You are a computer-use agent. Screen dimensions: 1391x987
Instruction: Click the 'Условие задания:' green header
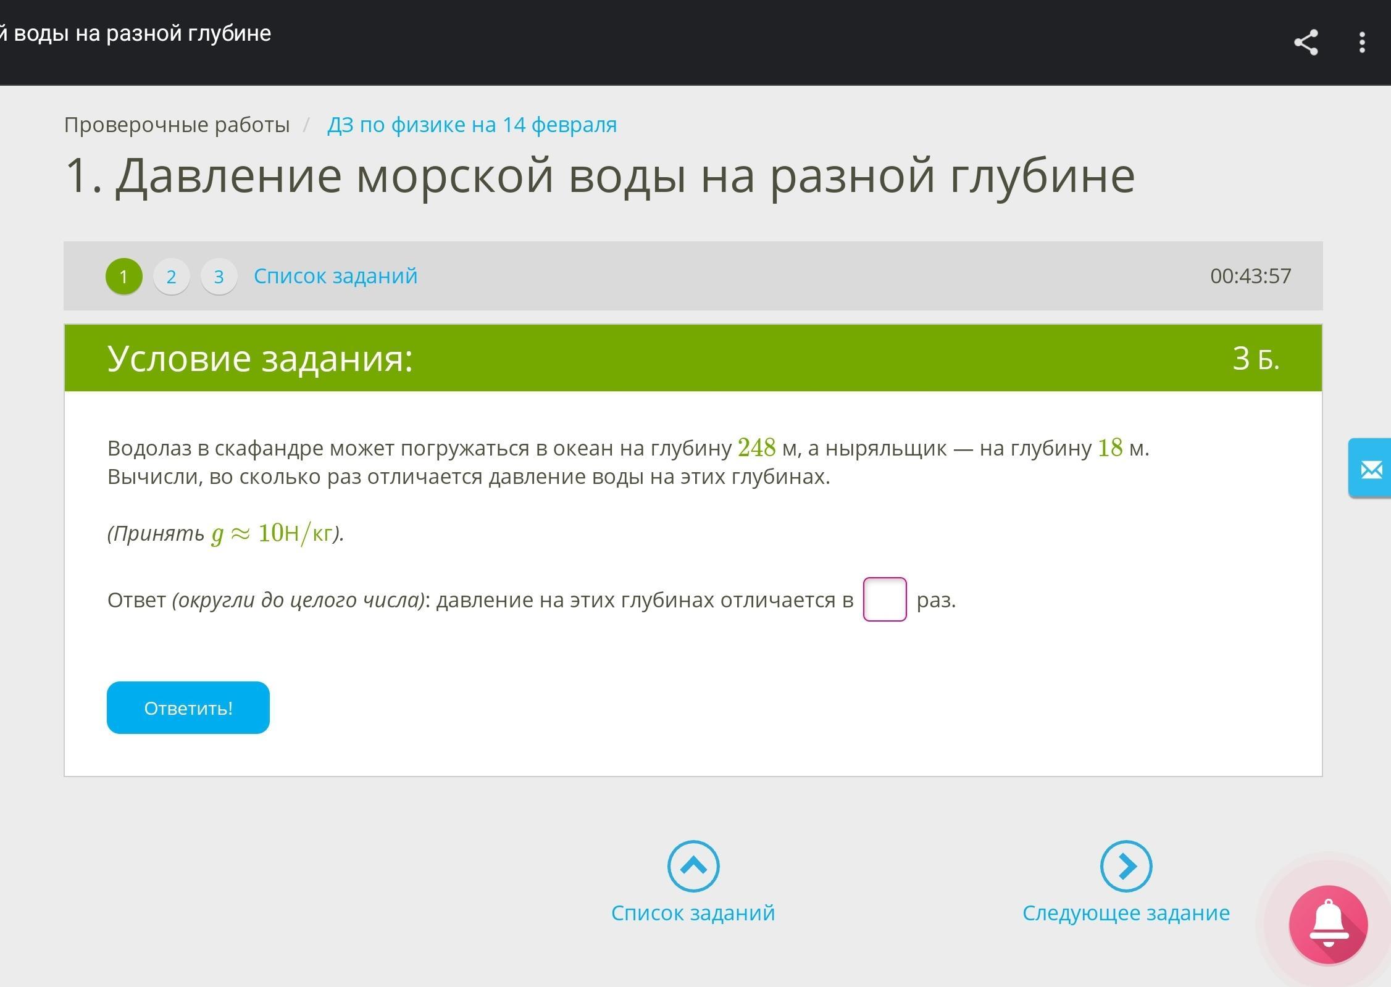pyautogui.click(x=260, y=358)
